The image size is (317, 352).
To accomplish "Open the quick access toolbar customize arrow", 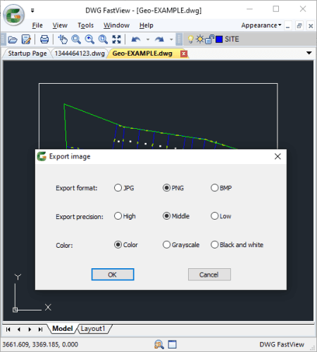I will (32, 11).
